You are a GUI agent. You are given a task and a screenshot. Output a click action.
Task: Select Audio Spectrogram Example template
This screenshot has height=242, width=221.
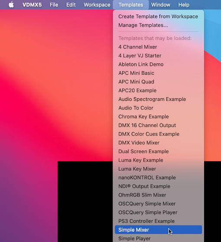pyautogui.click(x=158, y=99)
